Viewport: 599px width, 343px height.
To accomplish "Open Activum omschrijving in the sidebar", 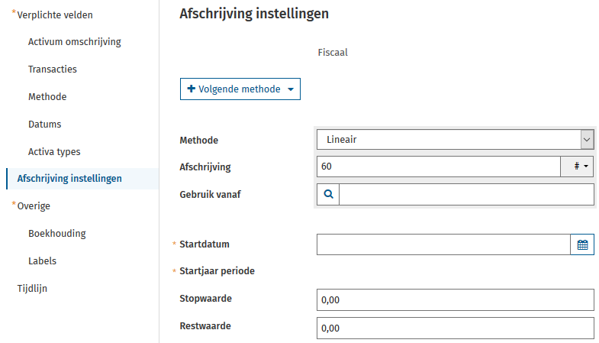I will pos(74,41).
